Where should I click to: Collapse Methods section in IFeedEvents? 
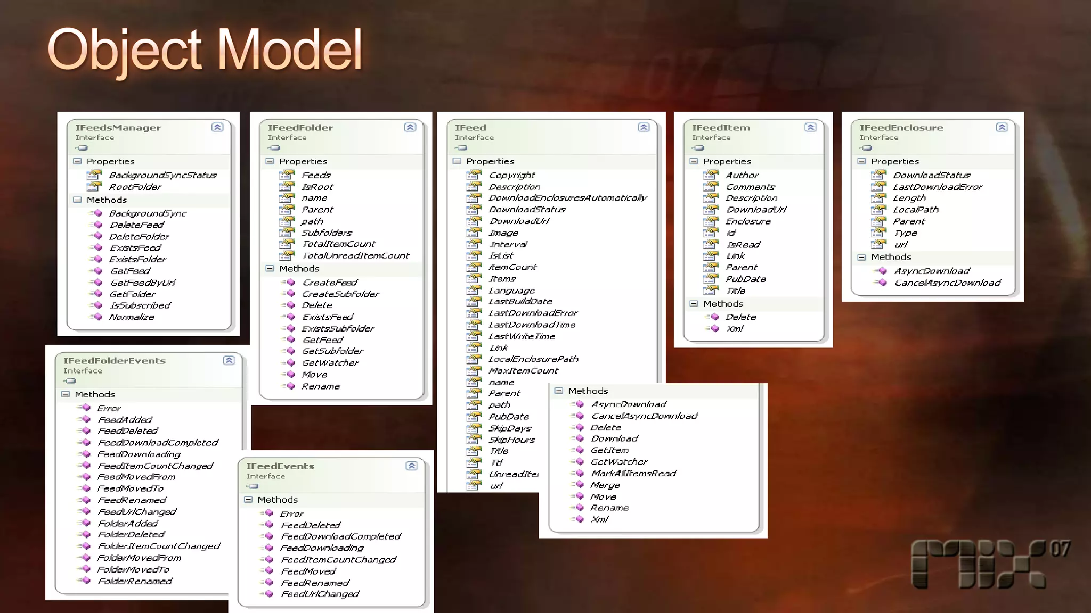[248, 500]
